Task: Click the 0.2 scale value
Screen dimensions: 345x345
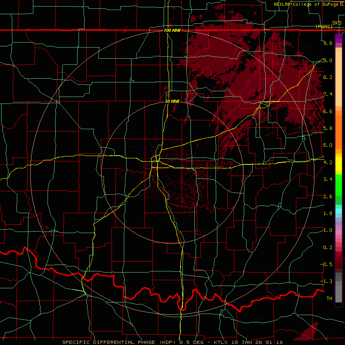Action: (x=328, y=248)
